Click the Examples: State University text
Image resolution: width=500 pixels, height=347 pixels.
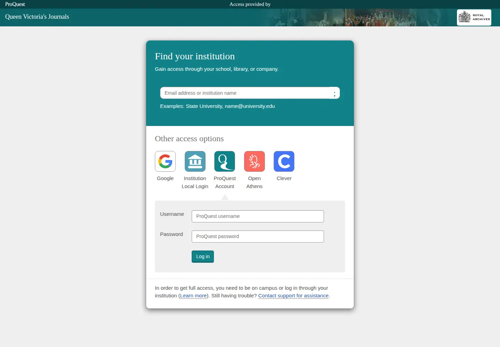coord(217,106)
